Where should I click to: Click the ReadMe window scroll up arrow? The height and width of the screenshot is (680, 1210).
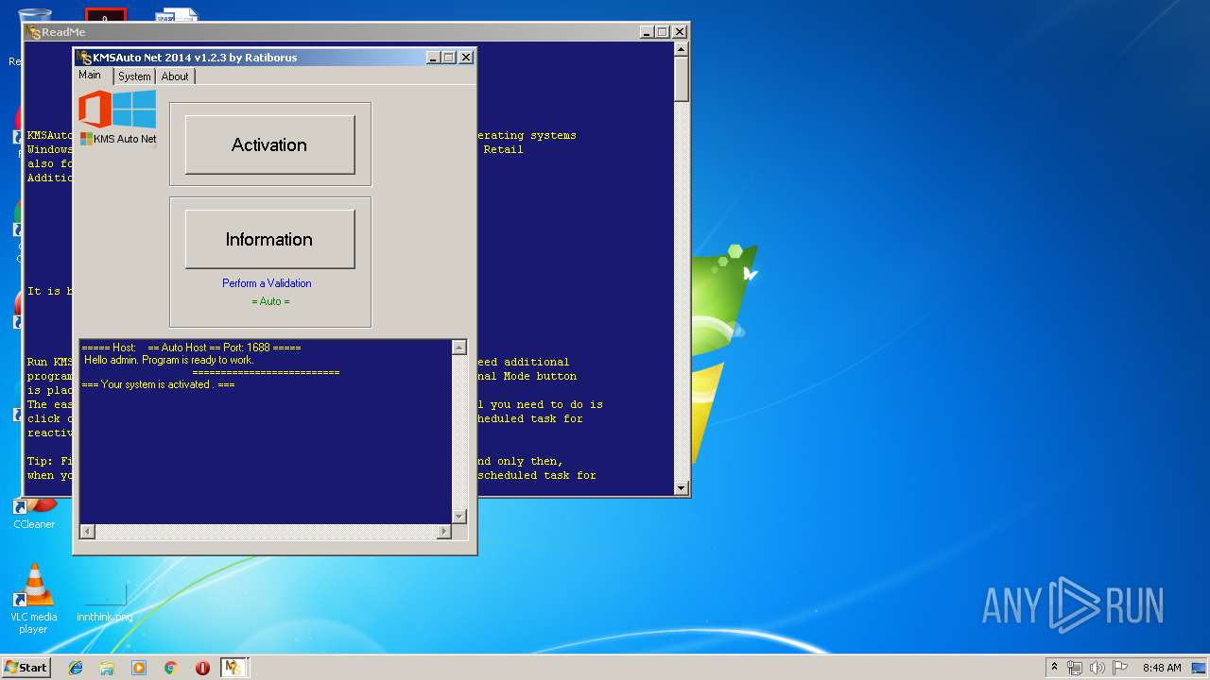[682, 50]
